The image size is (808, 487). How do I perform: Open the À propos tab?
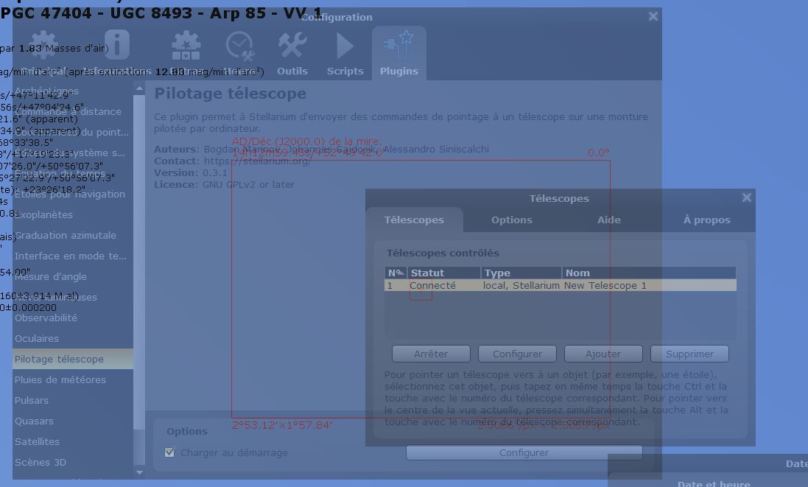(x=706, y=220)
